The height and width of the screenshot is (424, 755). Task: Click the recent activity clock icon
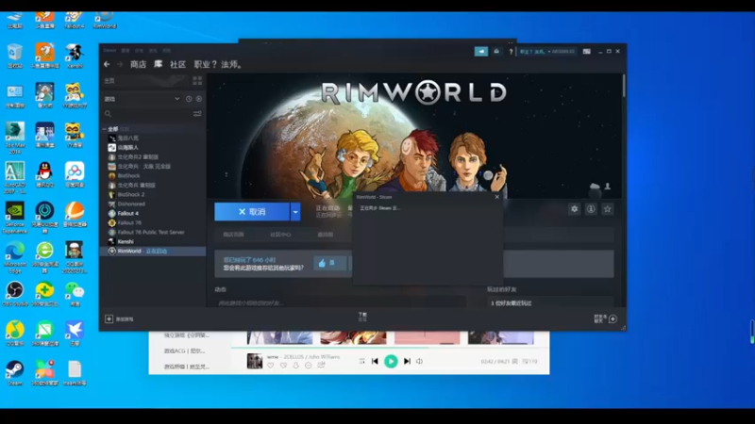(189, 99)
